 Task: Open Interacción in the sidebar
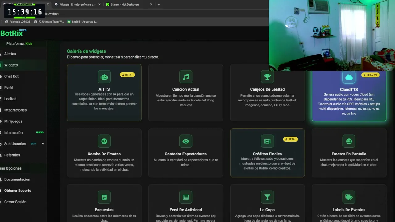[13, 133]
